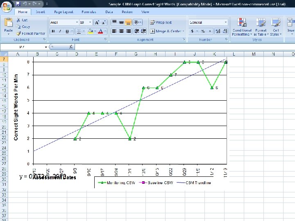Image resolution: width=295 pixels, height=221 pixels.
Task: Copy the selected cells
Action: [23, 27]
